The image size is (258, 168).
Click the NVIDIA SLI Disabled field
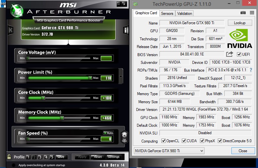(x=205, y=133)
